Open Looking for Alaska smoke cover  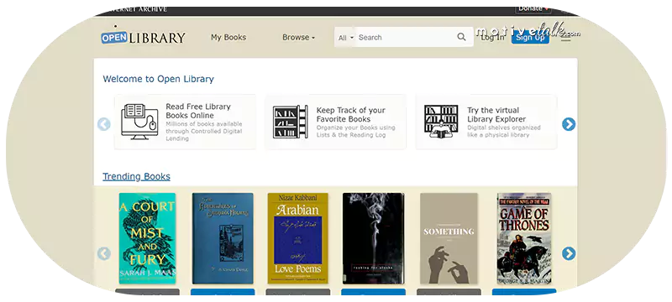(373, 238)
